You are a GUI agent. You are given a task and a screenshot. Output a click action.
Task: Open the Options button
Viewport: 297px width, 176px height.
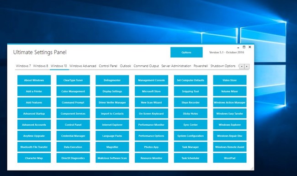tap(186, 52)
